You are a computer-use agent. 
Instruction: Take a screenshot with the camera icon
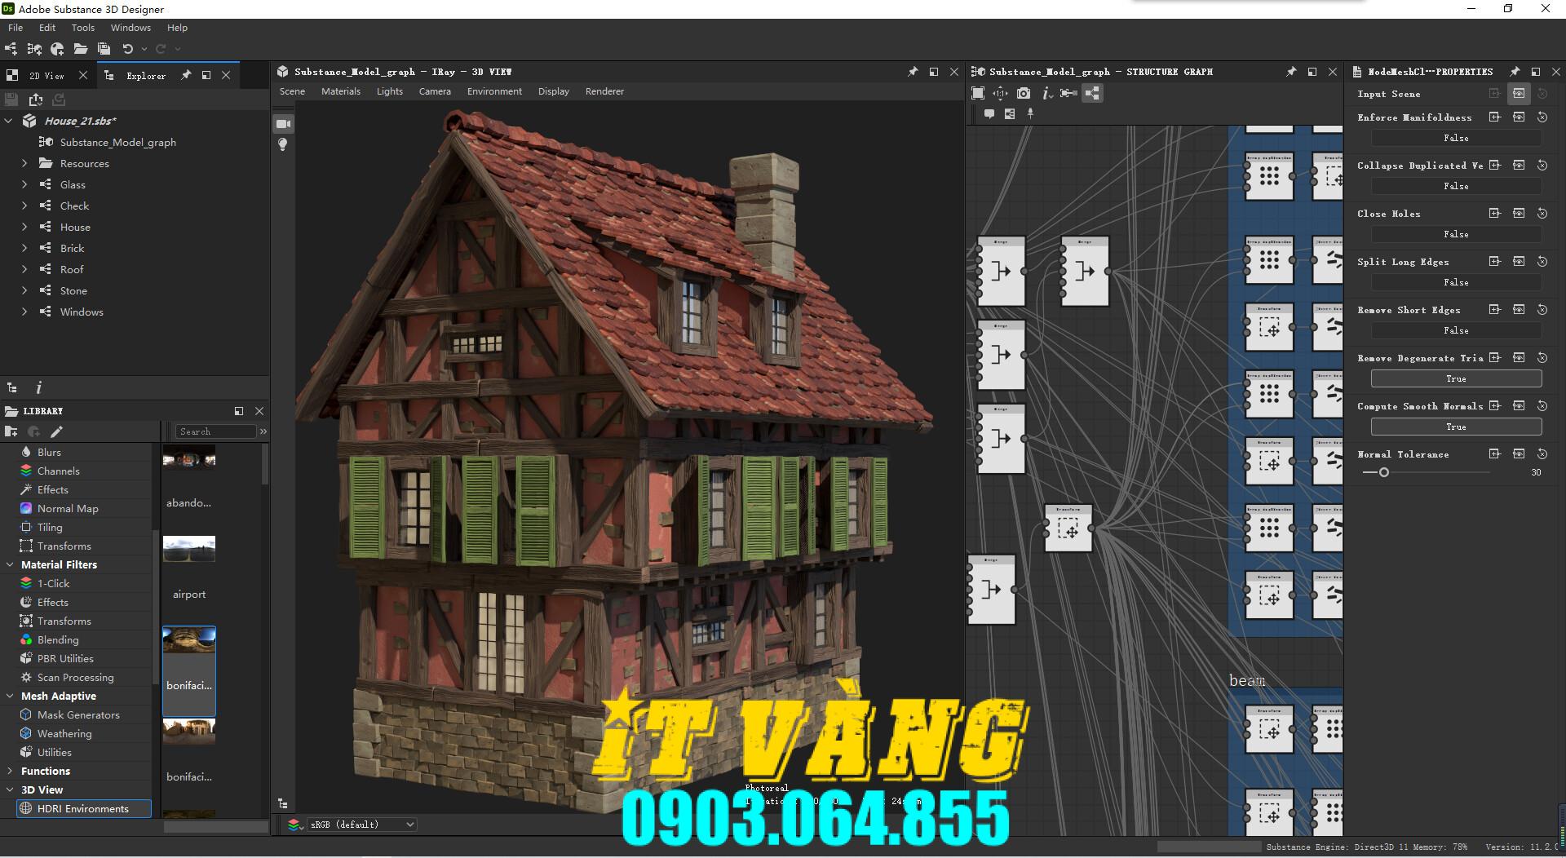pos(1024,93)
